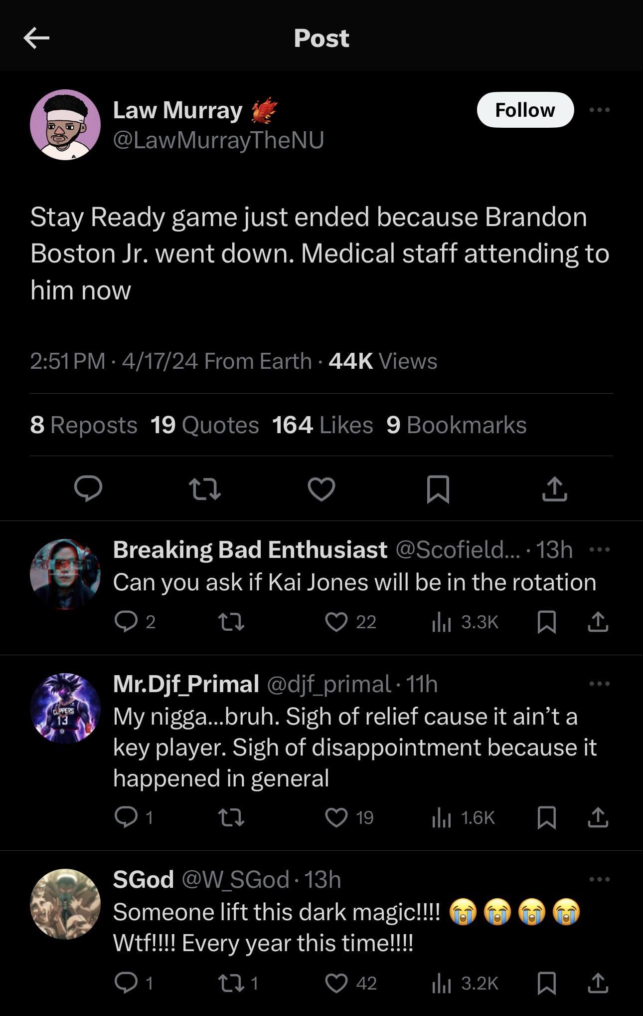Open Mr.Djf_Primal's profile picture
Screen dimensions: 643x1016
65,708
